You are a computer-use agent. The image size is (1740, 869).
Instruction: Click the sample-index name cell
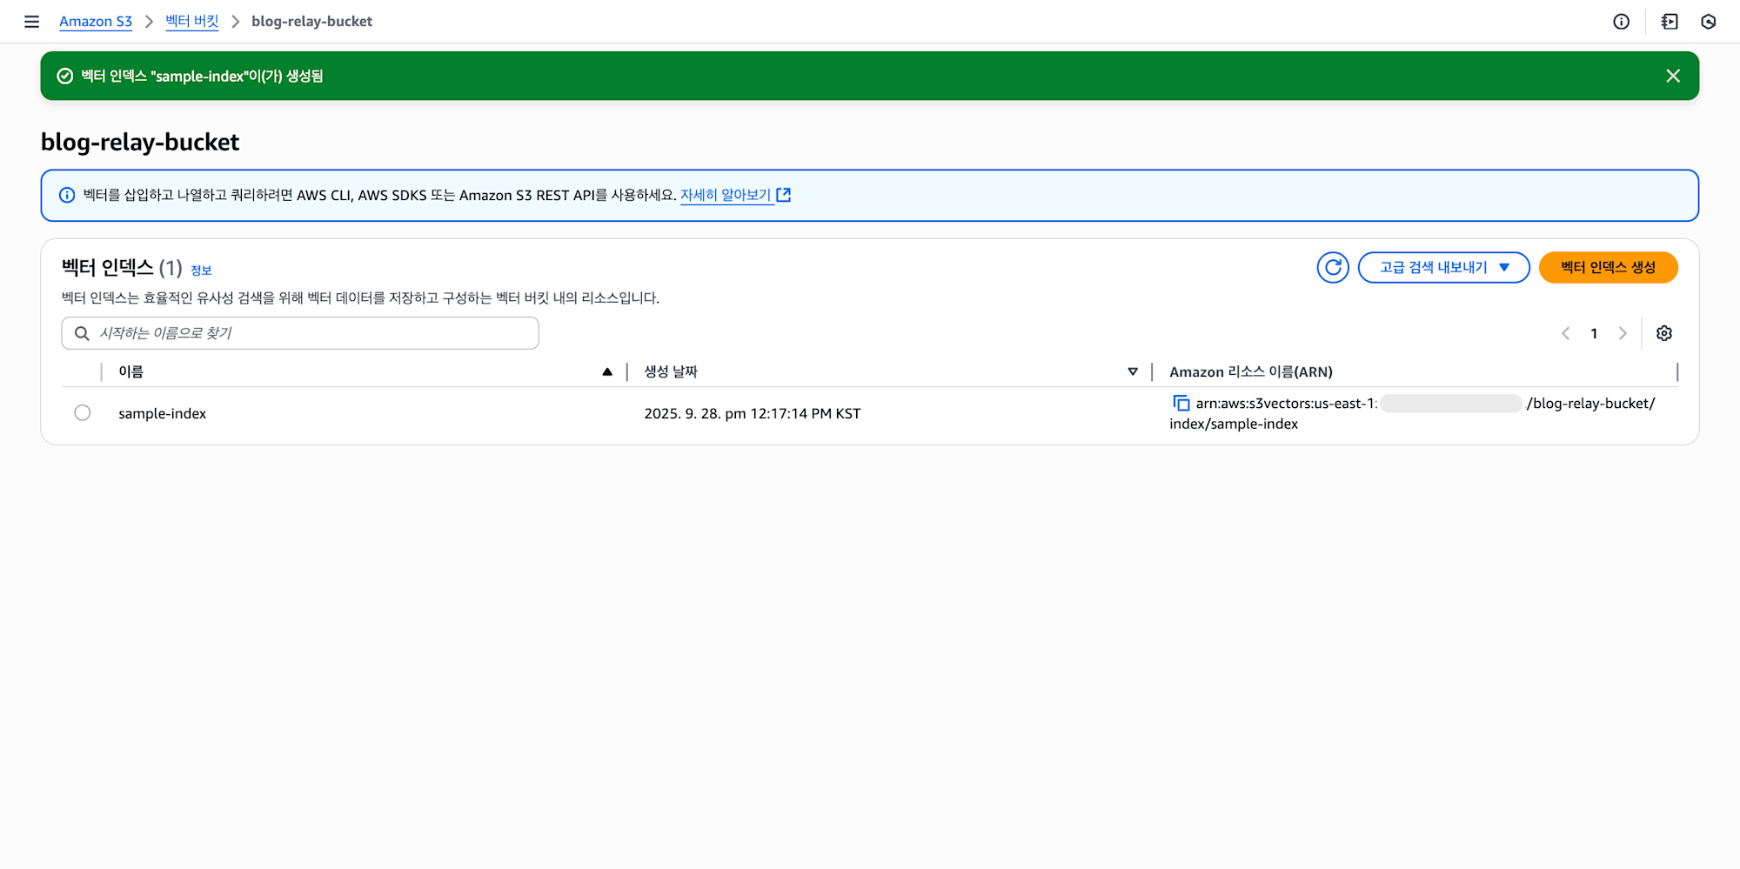point(163,413)
